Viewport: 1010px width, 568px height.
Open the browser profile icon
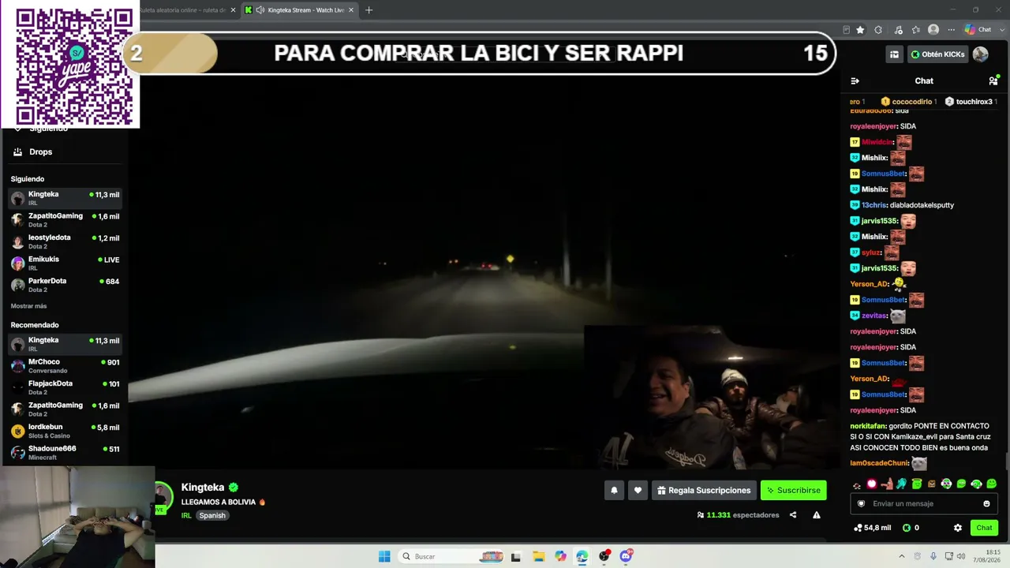point(933,30)
